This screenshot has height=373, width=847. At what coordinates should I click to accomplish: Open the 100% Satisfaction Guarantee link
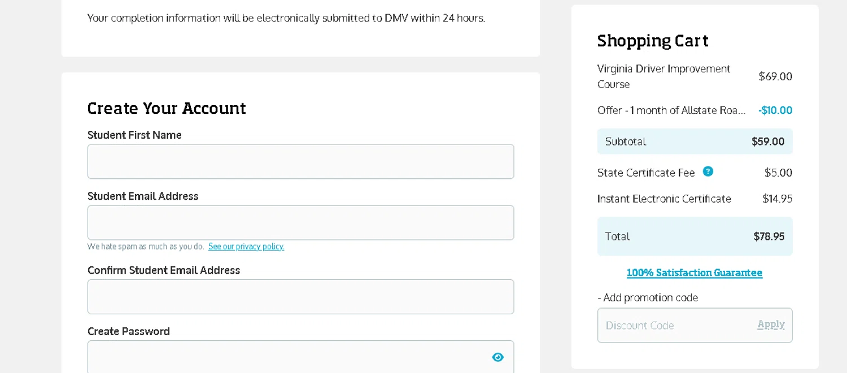[x=695, y=273]
